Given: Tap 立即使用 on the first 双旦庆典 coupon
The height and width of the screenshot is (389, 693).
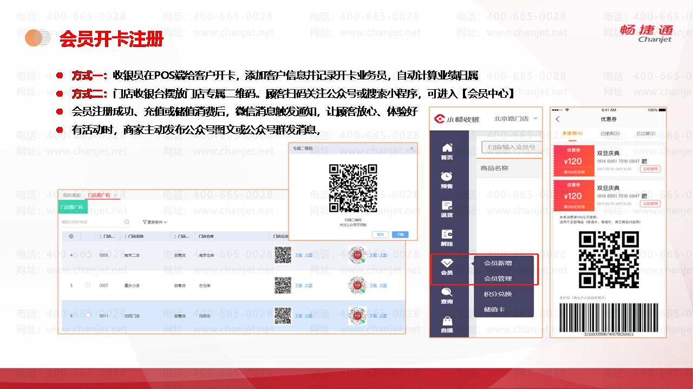Looking at the screenshot, I should (x=650, y=169).
